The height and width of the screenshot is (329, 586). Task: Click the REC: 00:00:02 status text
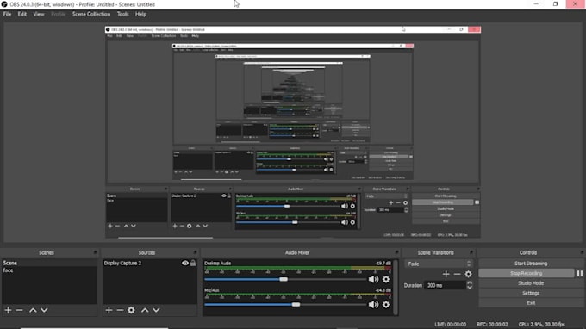(x=492, y=324)
